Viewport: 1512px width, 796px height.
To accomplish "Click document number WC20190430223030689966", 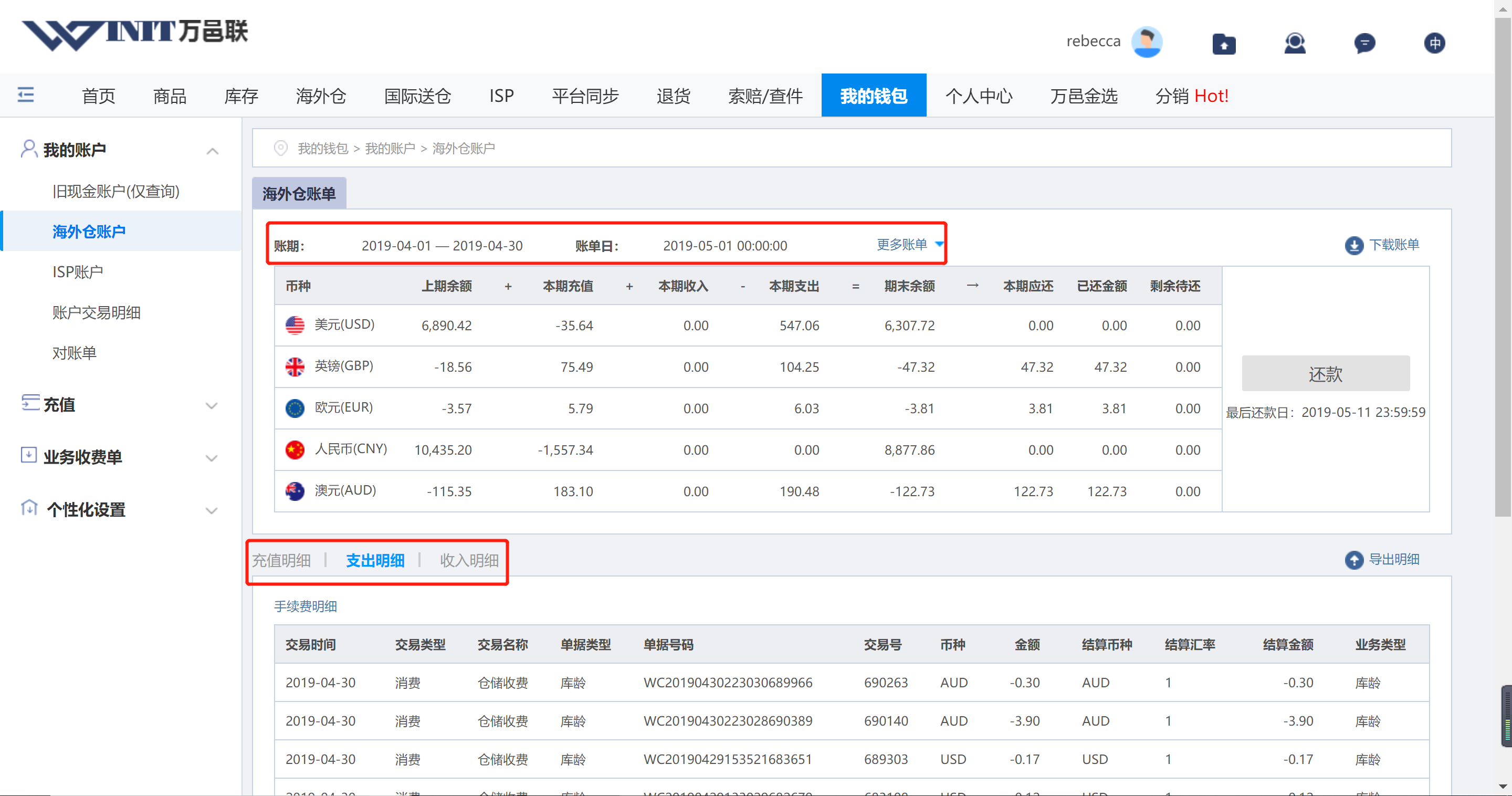I will point(728,683).
